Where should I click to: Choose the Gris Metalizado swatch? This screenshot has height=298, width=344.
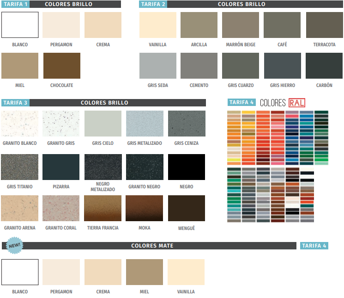click(145, 124)
